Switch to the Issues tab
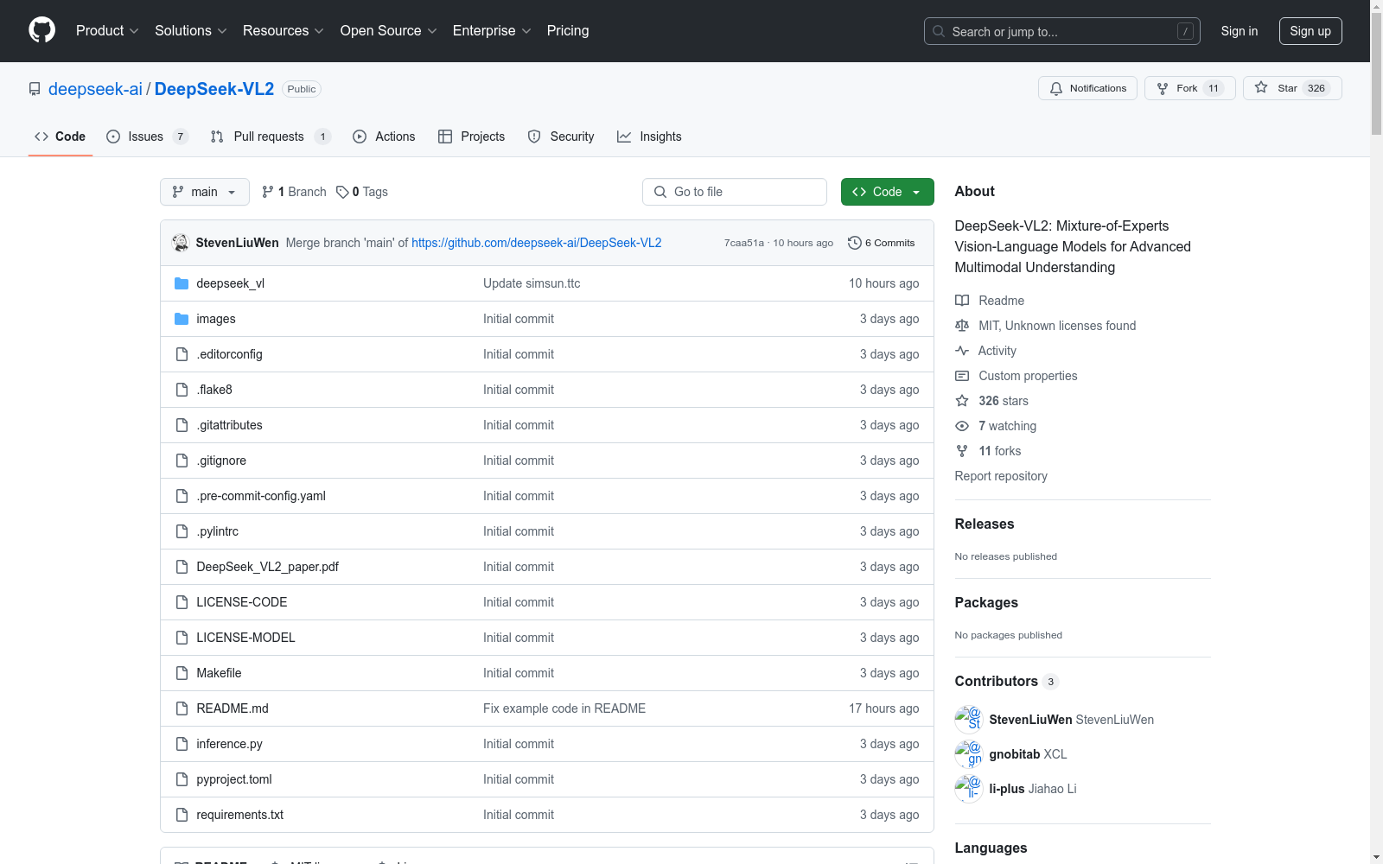 (x=147, y=137)
